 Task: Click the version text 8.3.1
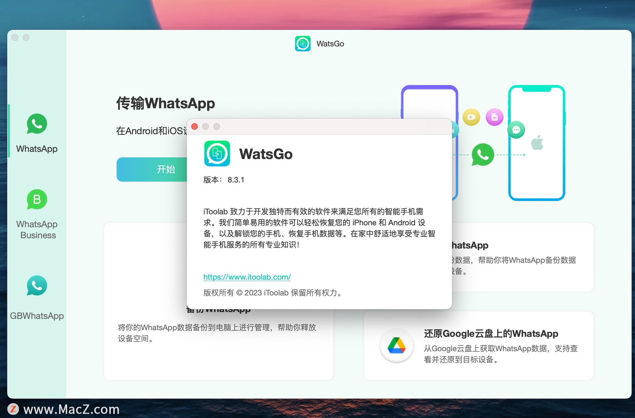coord(236,180)
